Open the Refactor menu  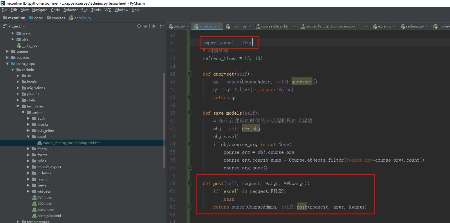[x=71, y=10]
